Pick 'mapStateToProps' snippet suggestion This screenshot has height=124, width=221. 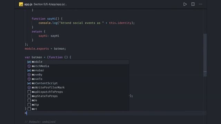pos(78,96)
